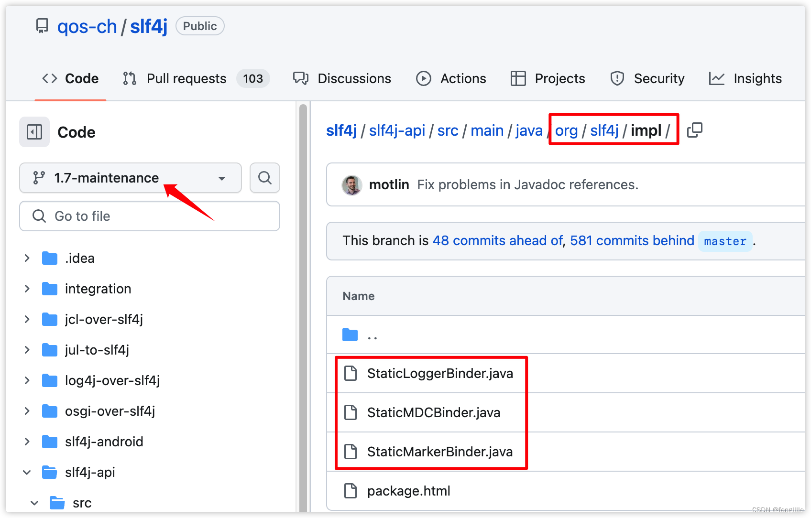This screenshot has width=811, height=518.
Task: Click org breadcrumb link
Action: tap(566, 130)
